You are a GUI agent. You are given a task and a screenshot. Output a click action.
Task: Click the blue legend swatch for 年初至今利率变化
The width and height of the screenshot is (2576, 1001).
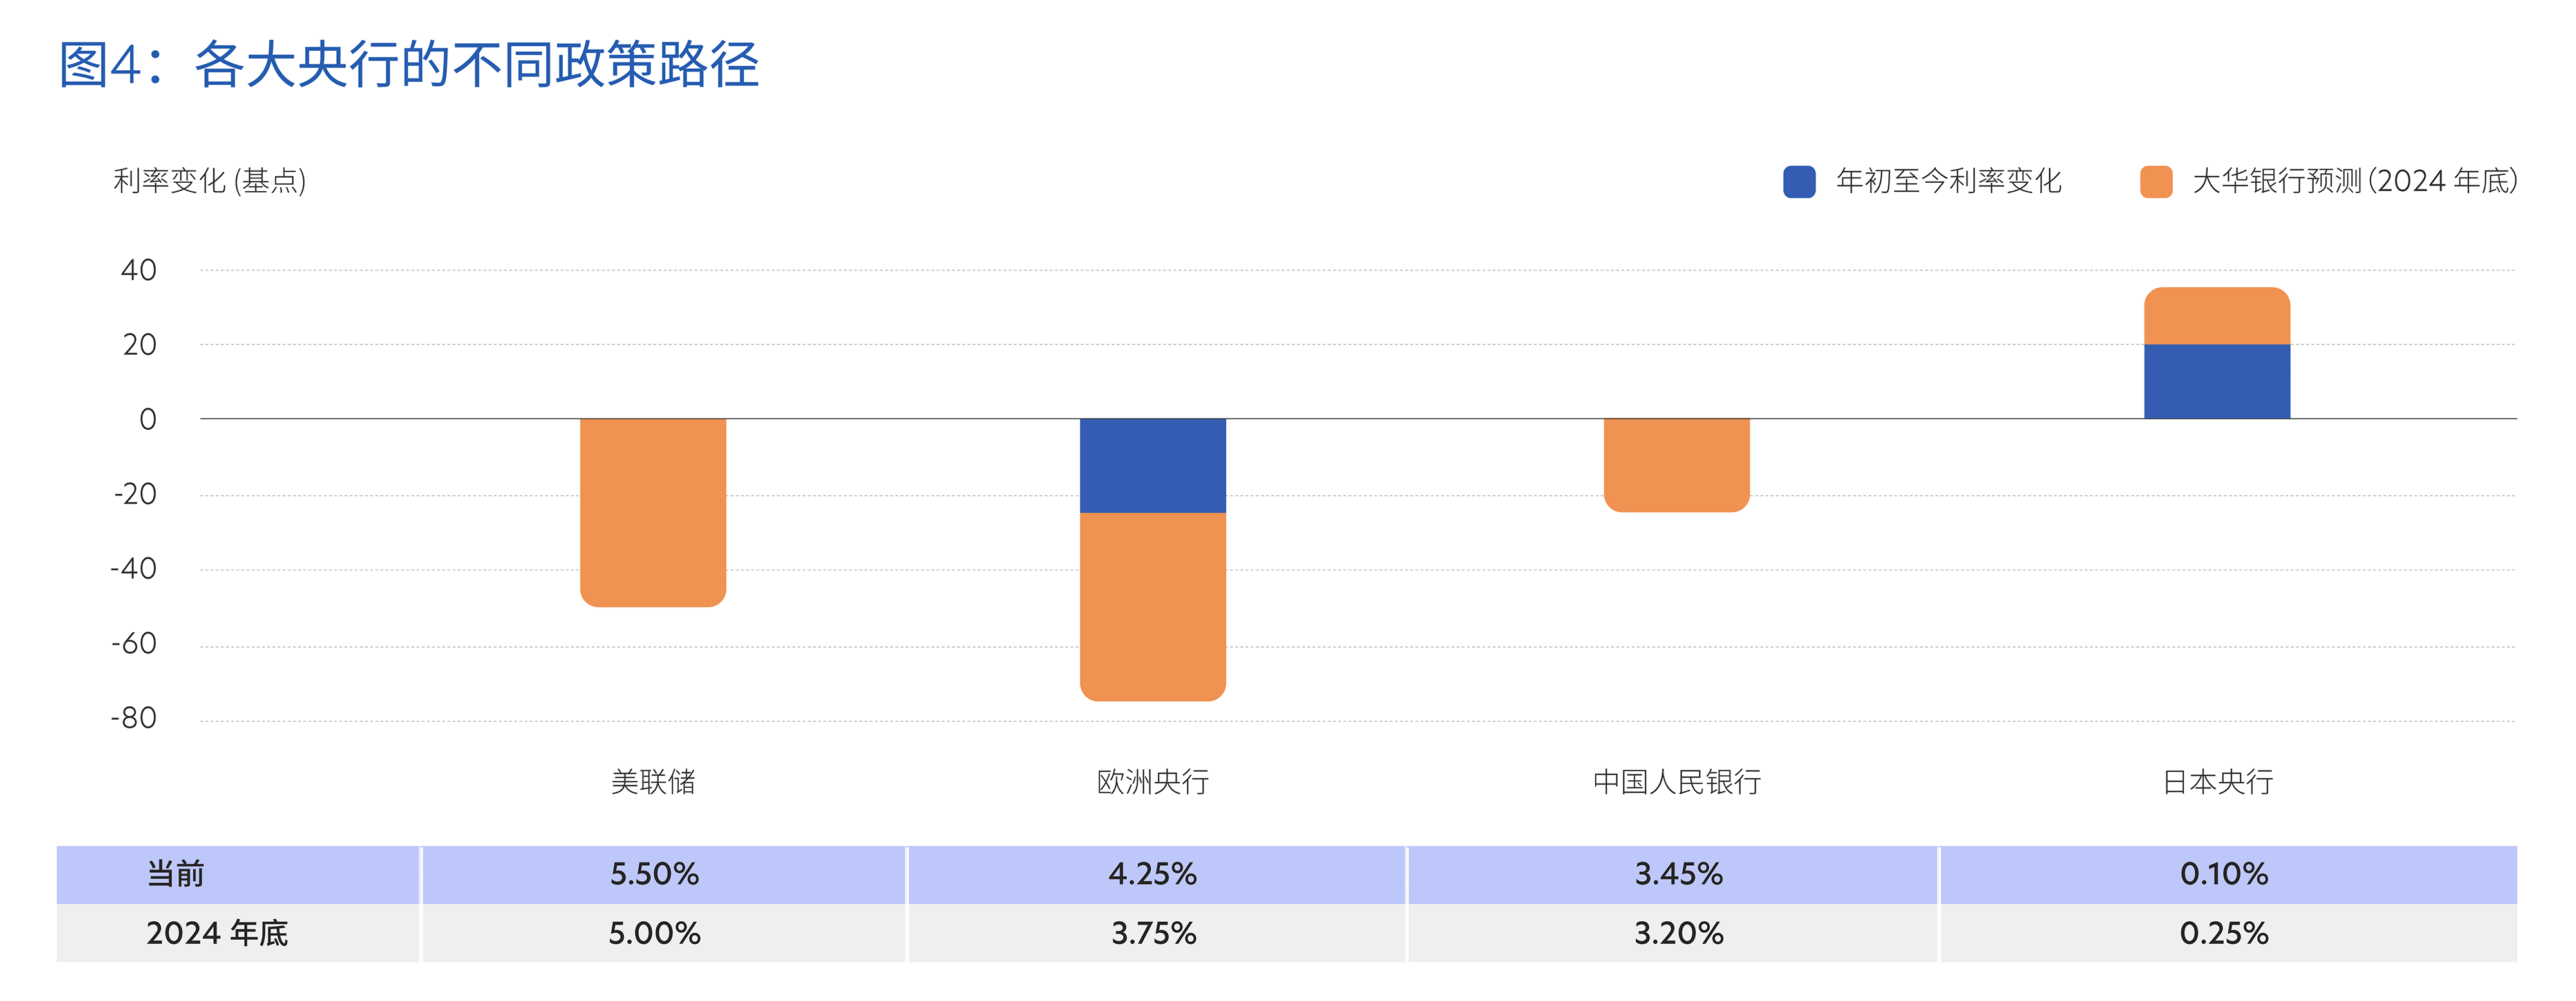coord(1799,182)
